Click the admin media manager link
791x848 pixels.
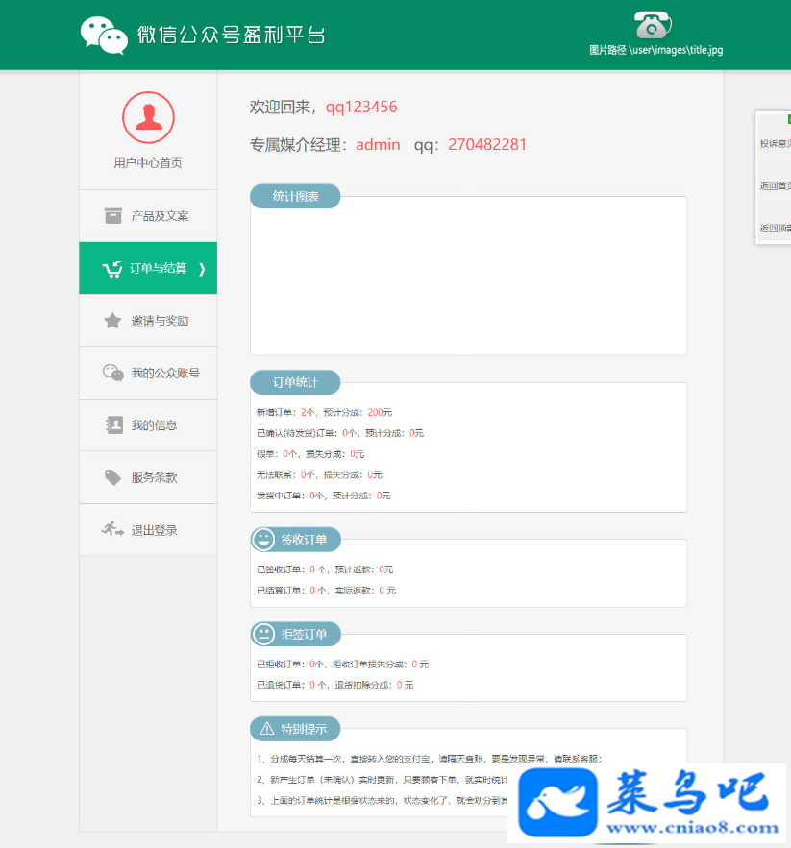pos(378,144)
